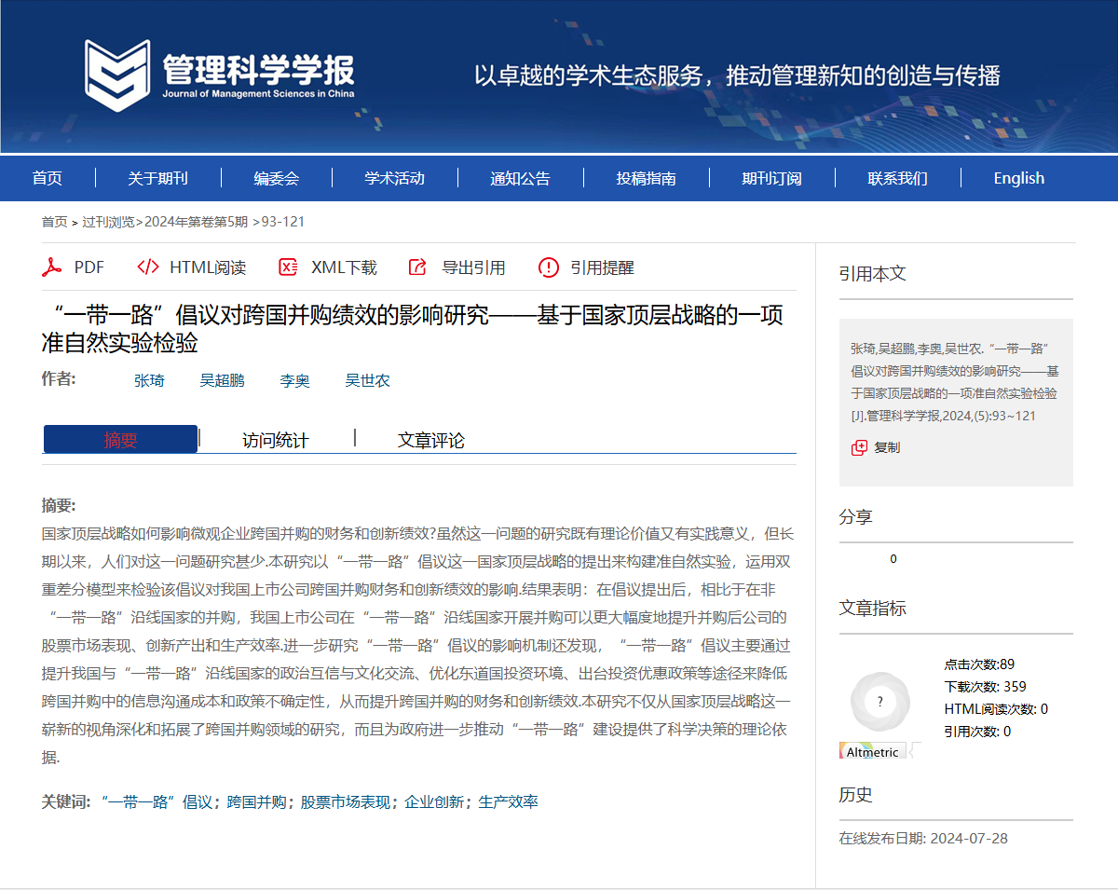The image size is (1118, 890).
Task: Open author page for 张琦
Action: pyautogui.click(x=149, y=380)
